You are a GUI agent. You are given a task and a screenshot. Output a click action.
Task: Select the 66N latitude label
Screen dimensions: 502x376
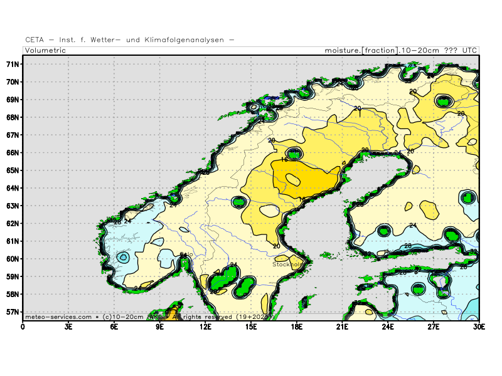pos(13,153)
